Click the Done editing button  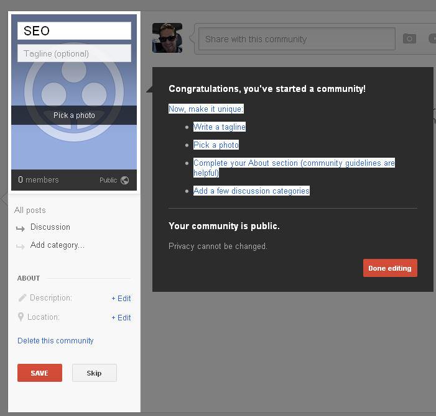(390, 268)
